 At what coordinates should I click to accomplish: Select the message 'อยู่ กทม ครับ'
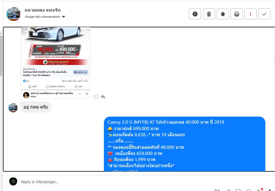tap(36, 107)
